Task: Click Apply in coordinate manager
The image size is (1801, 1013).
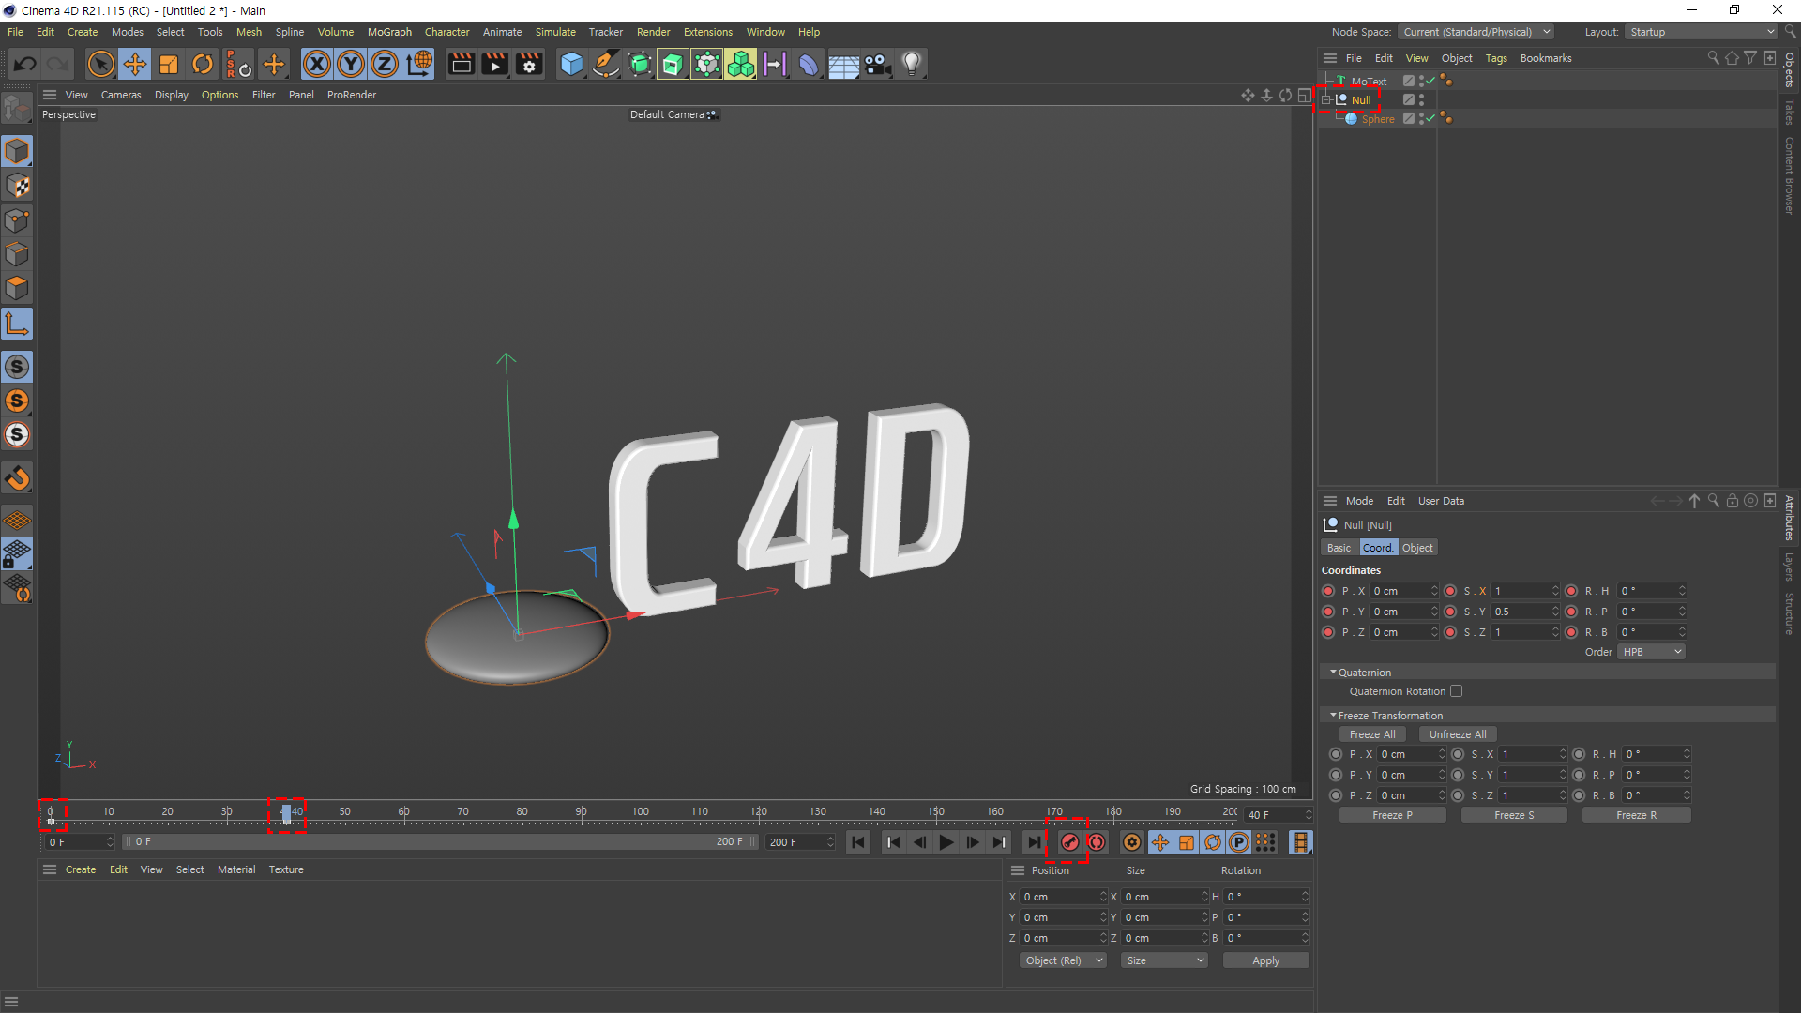Action: 1265,960
